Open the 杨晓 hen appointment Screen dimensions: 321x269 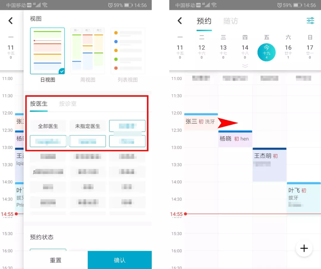pos(235,139)
